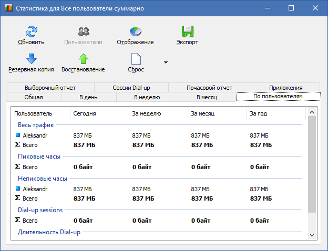Image resolution: width=328 pixels, height=251 pixels.
Task: Switch to the Общая tab
Action: pyautogui.click(x=34, y=97)
